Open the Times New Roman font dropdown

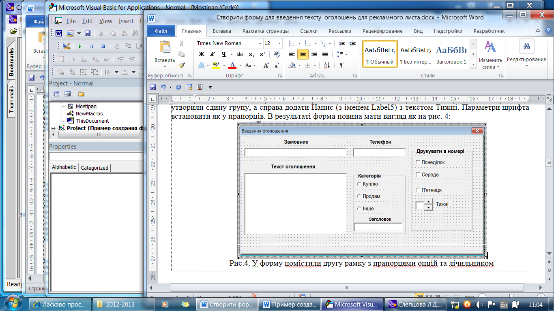click(260, 43)
